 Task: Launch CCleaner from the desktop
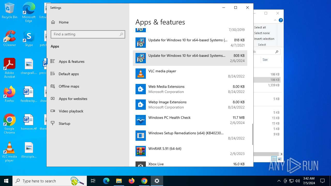pos(10,38)
